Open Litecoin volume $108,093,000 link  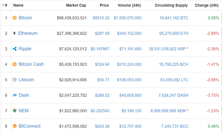coord(129,80)
